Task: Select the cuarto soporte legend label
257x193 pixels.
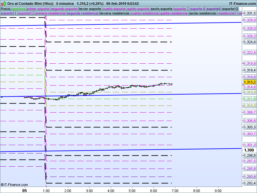Action: pyautogui.click(x=114, y=9)
